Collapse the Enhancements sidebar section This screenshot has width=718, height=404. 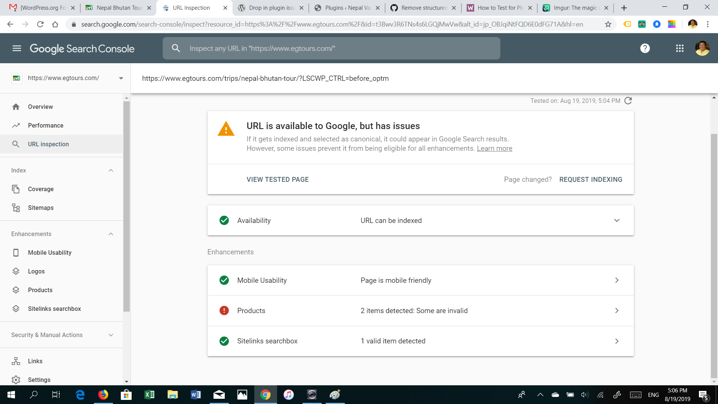[111, 234]
